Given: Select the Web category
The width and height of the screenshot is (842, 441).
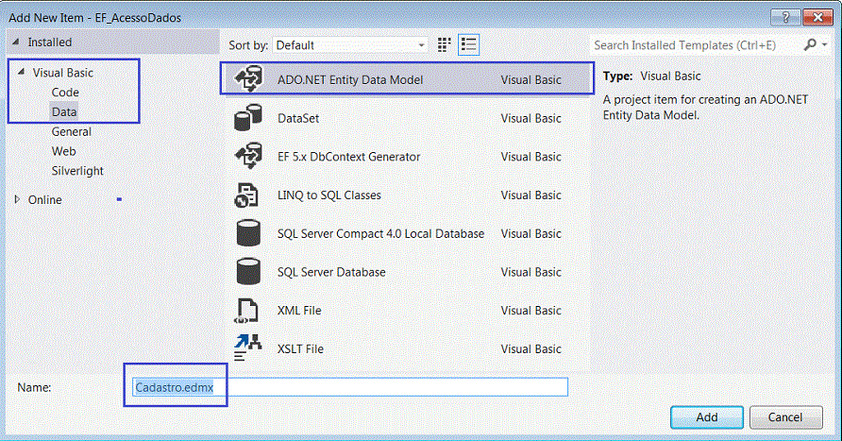Looking at the screenshot, I should pyautogui.click(x=63, y=151).
